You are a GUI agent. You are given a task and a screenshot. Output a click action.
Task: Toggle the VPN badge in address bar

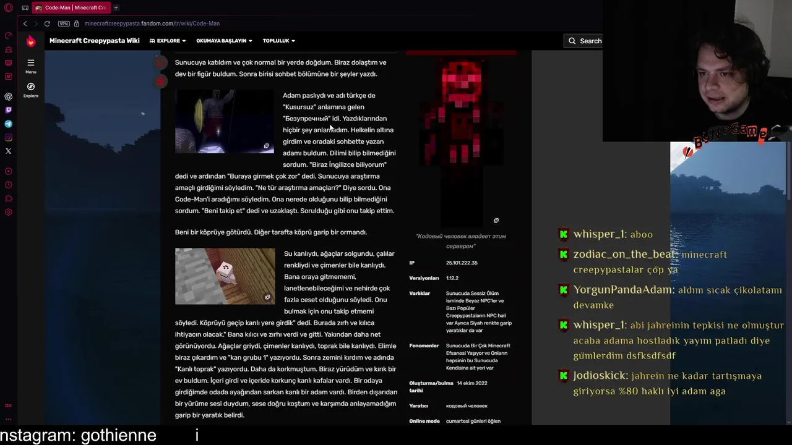[64, 23]
